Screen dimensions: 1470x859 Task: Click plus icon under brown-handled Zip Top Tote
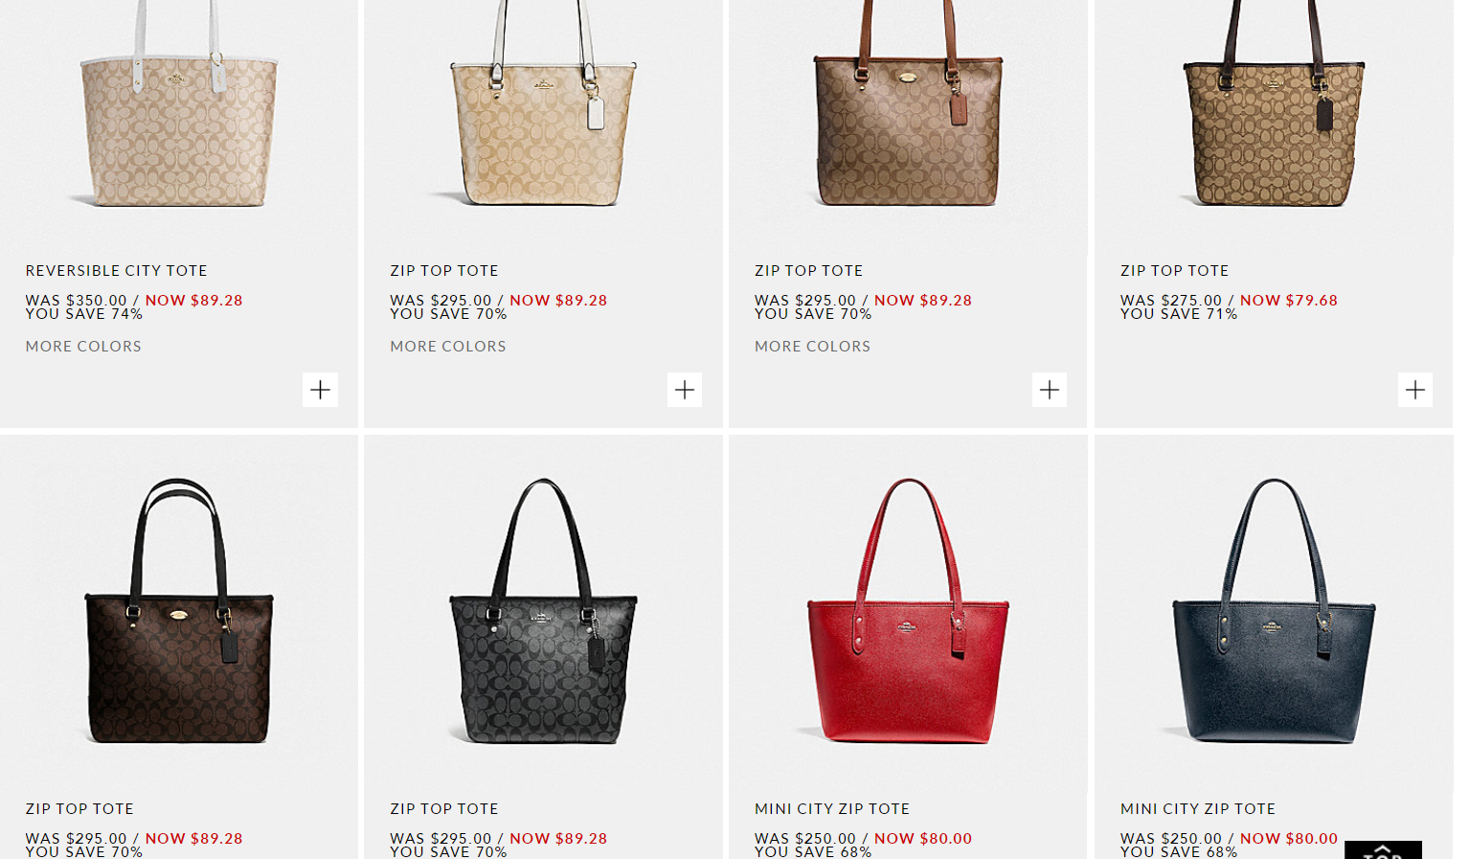[1050, 390]
